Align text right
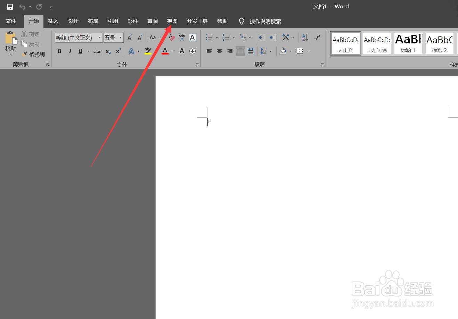Screen dimensions: 458x319 point(230,51)
